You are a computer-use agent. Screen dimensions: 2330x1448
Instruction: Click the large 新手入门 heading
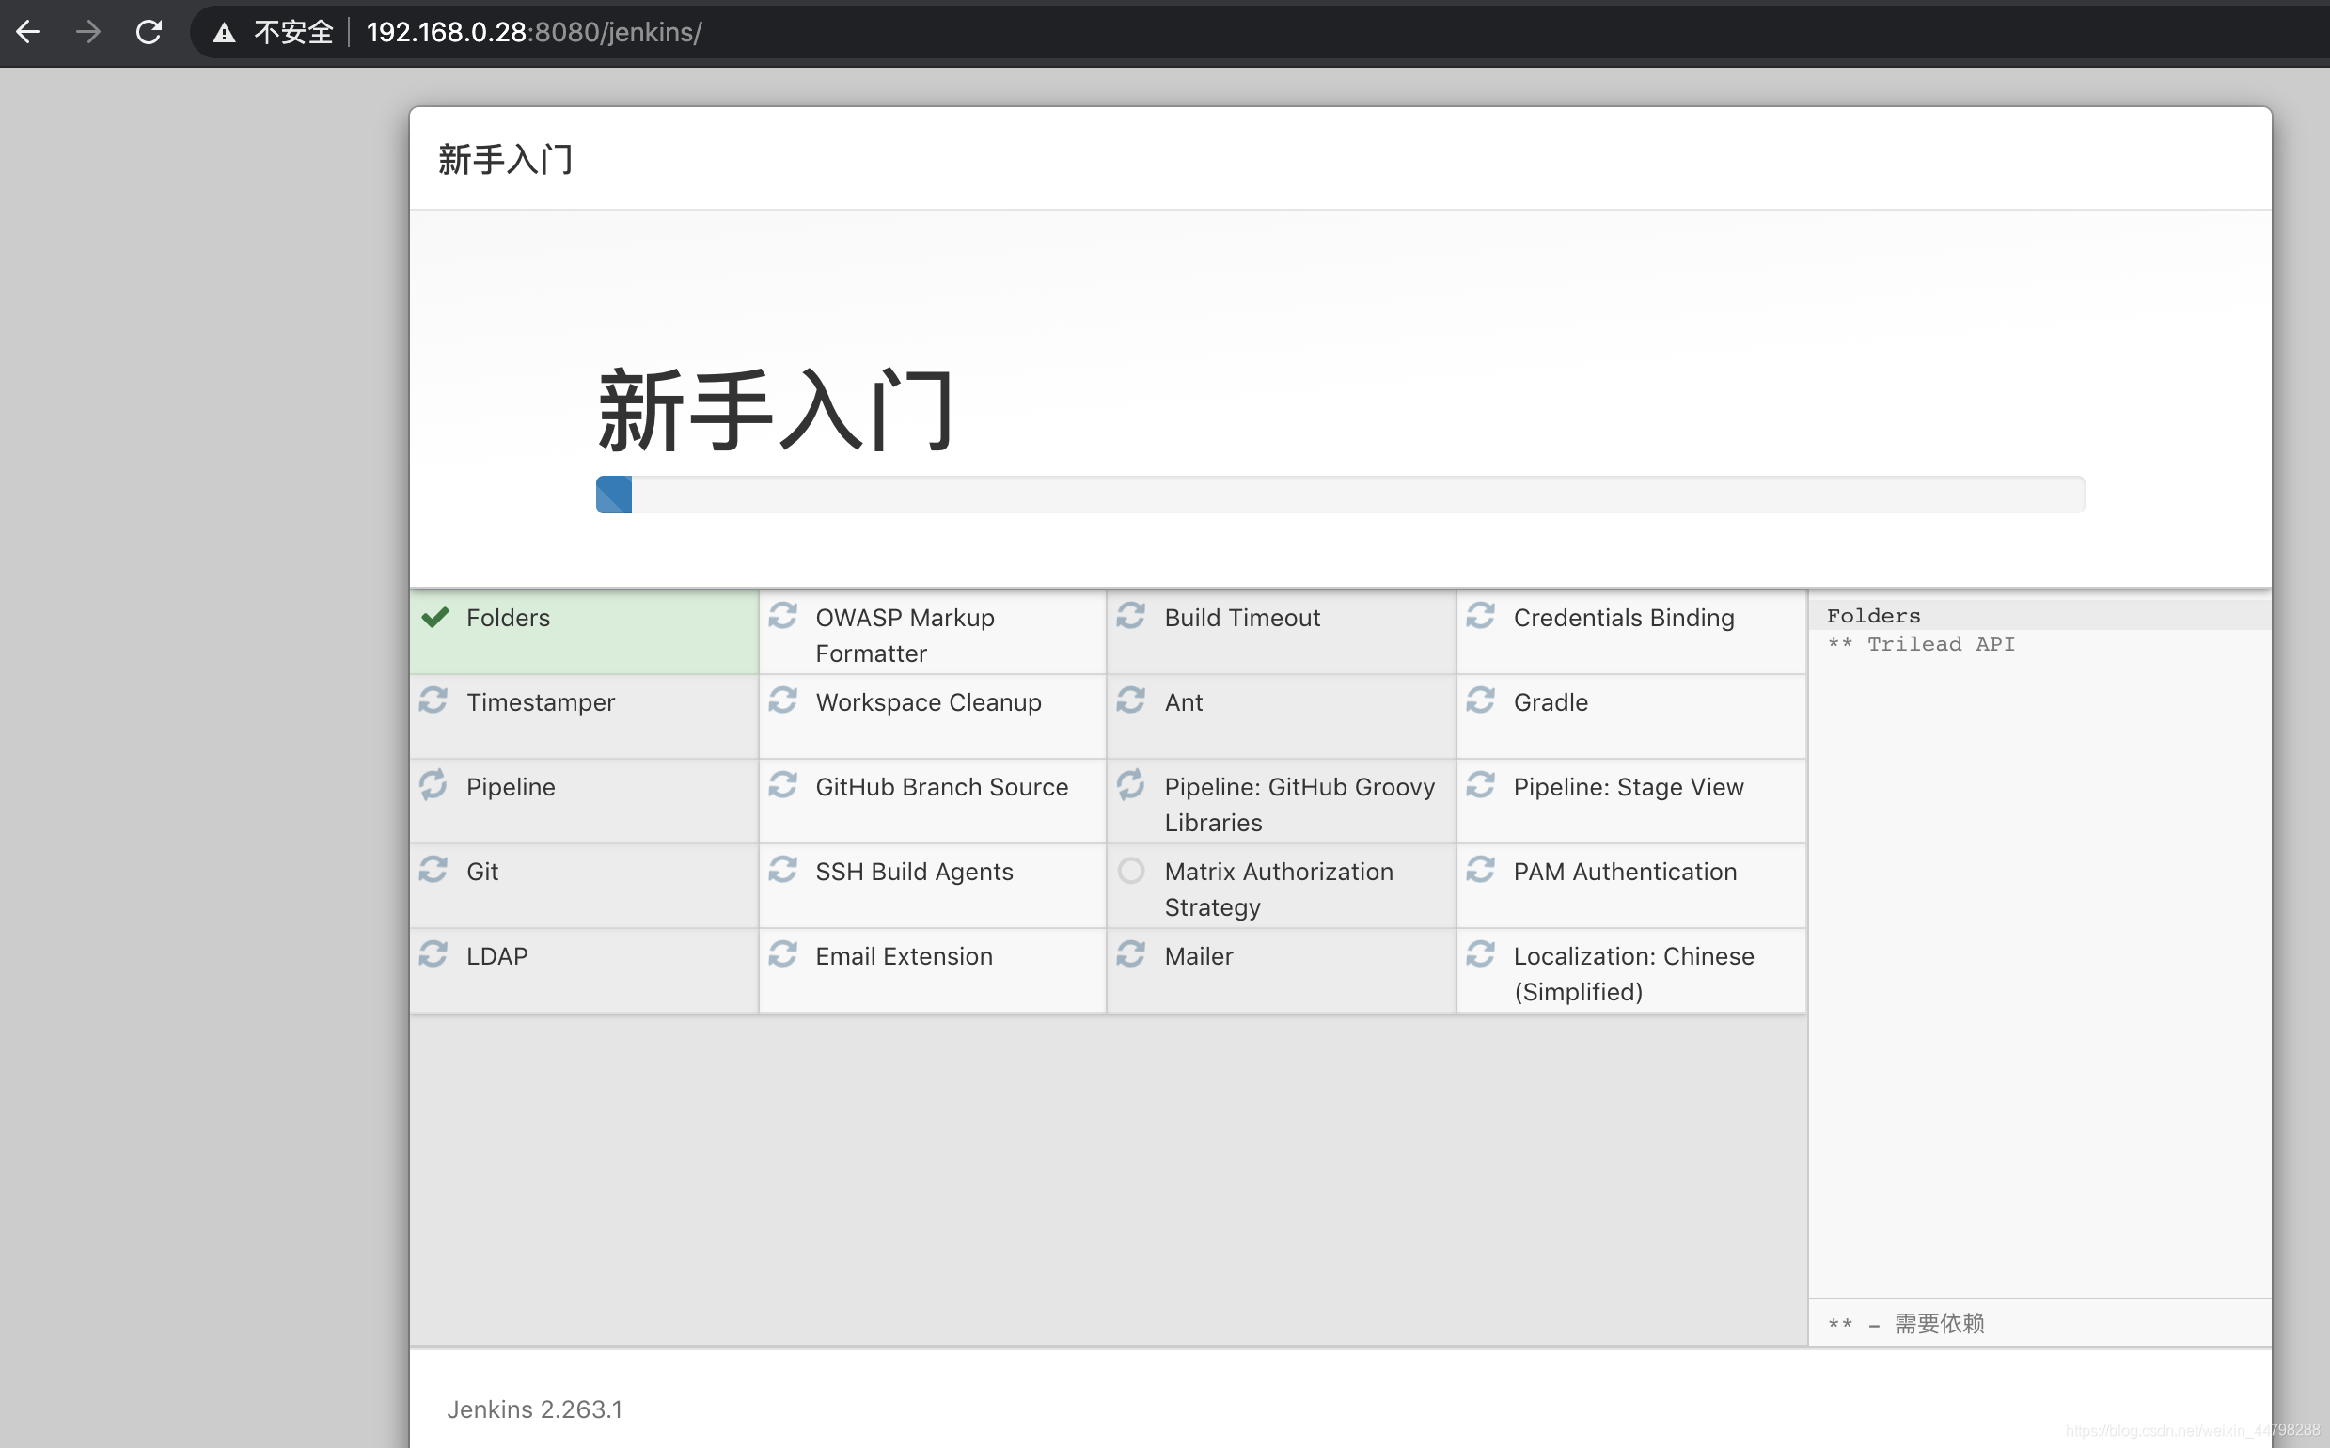coord(776,410)
